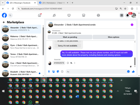Open the Marketplace storefront icon
The height and width of the screenshot is (105, 140).
tap(84, 15)
